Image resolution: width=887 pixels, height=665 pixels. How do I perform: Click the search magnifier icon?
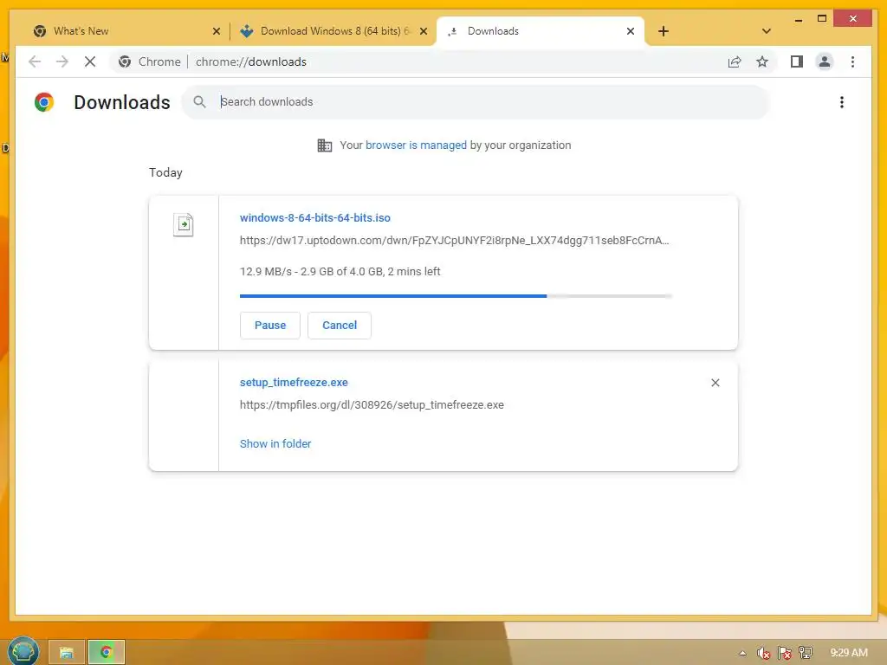coord(199,102)
